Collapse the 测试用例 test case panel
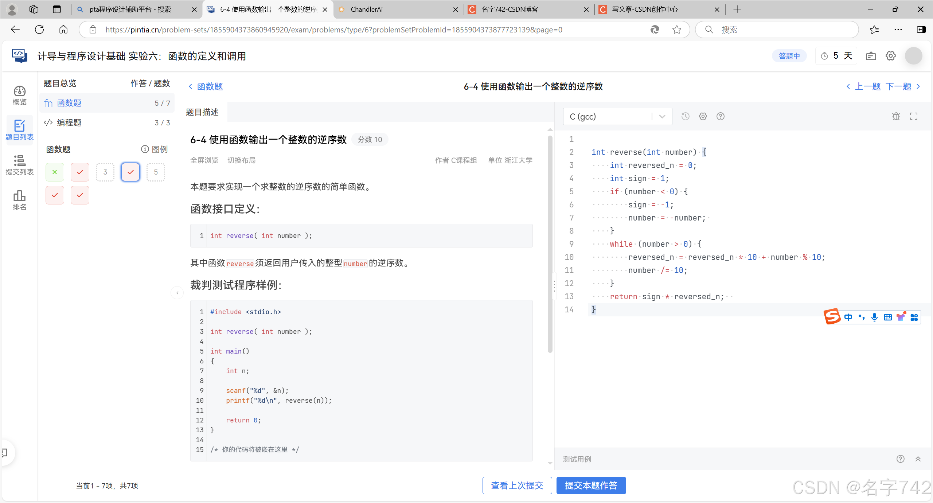933x503 pixels. 918,459
